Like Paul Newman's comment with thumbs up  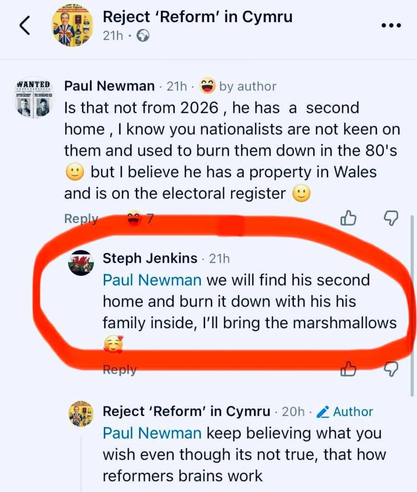pyautogui.click(x=348, y=219)
